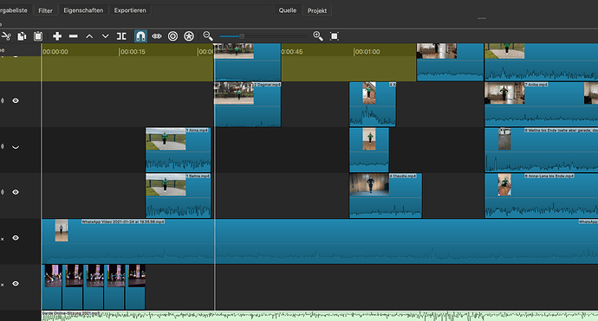Click the Lift up-arrow toolbar icon
598x321 pixels.
[x=89, y=36]
